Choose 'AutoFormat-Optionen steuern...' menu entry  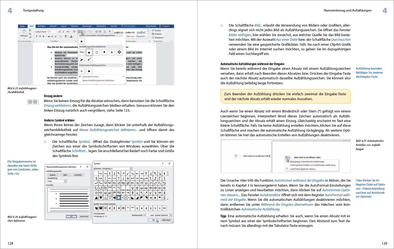303,169
